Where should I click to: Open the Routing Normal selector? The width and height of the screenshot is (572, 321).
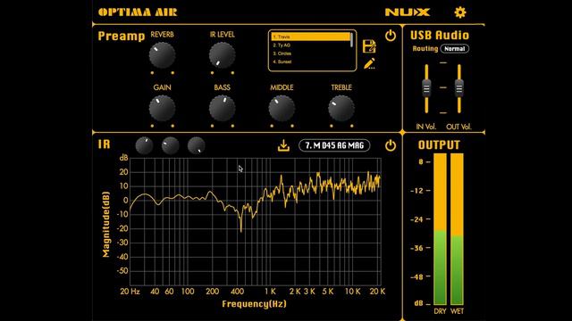click(x=455, y=48)
